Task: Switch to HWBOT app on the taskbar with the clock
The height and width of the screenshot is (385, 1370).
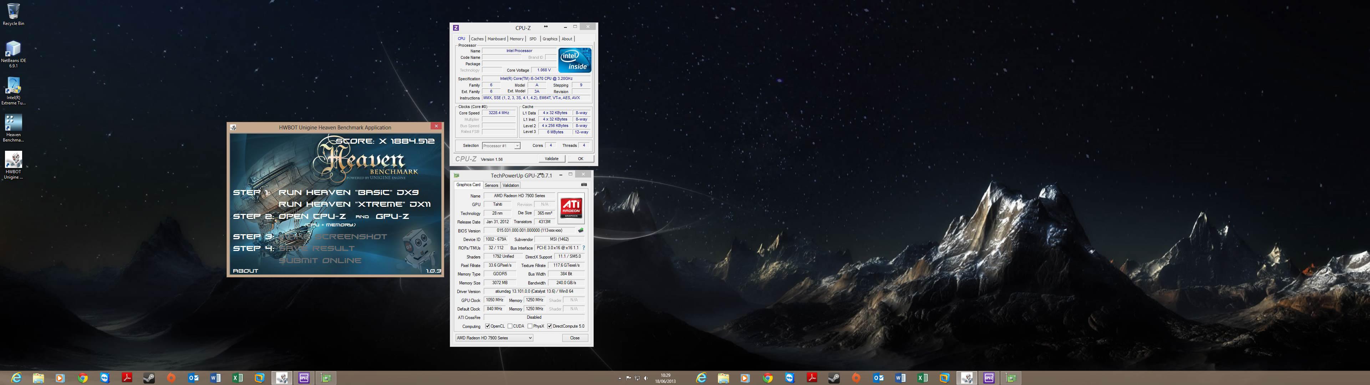Action: pyautogui.click(x=283, y=378)
